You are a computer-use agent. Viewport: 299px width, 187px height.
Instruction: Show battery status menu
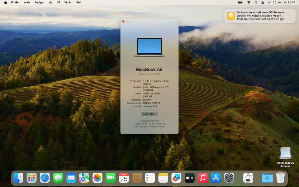point(240,2)
